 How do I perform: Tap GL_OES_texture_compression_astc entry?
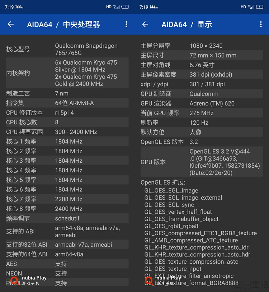pos(191,261)
